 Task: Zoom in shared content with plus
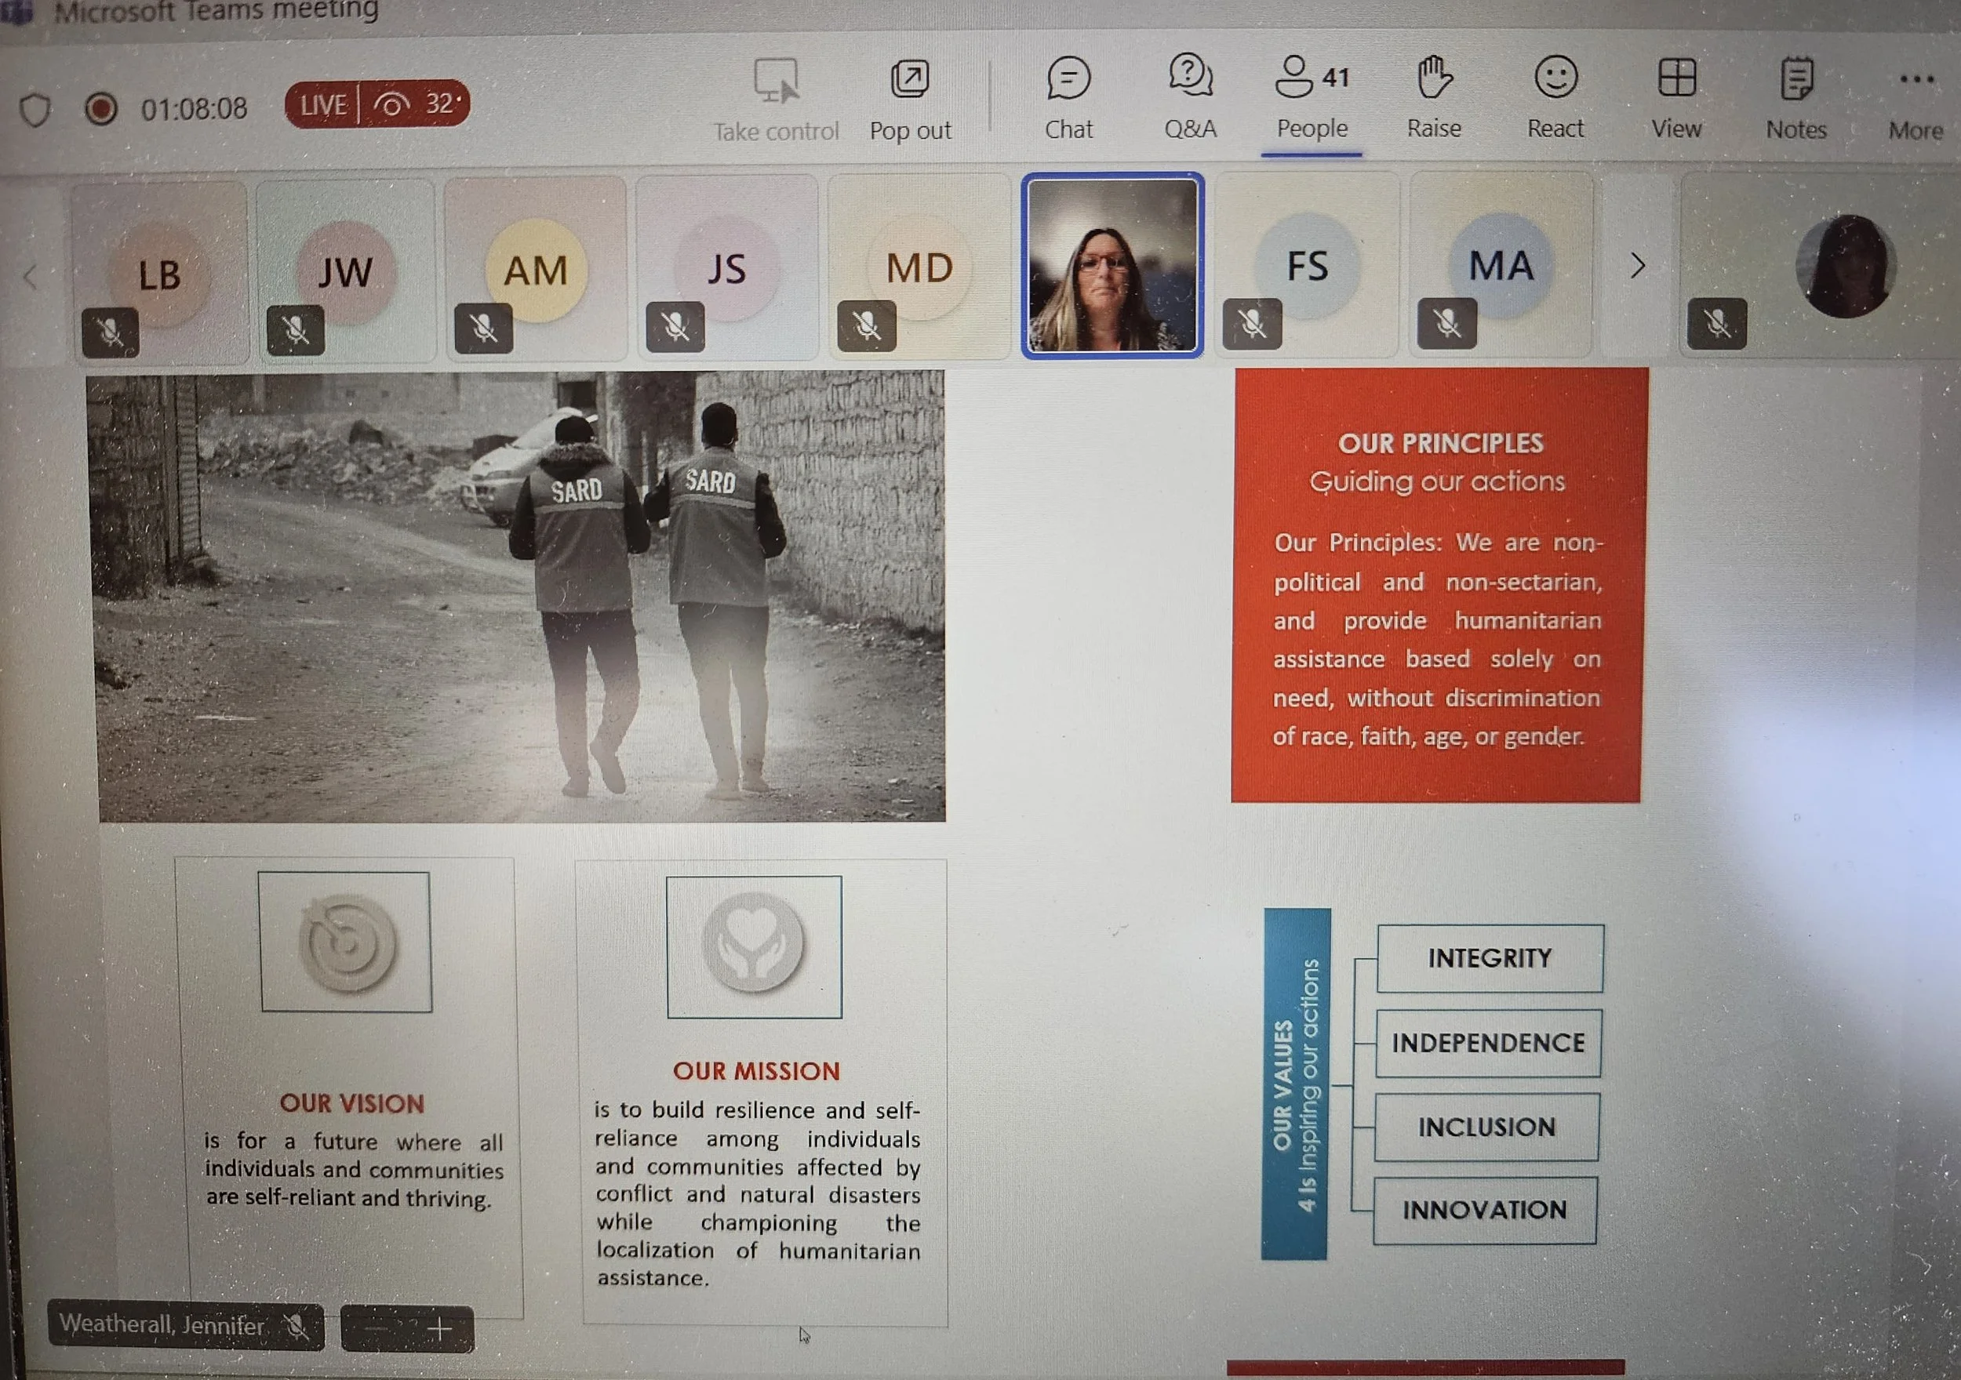(439, 1329)
